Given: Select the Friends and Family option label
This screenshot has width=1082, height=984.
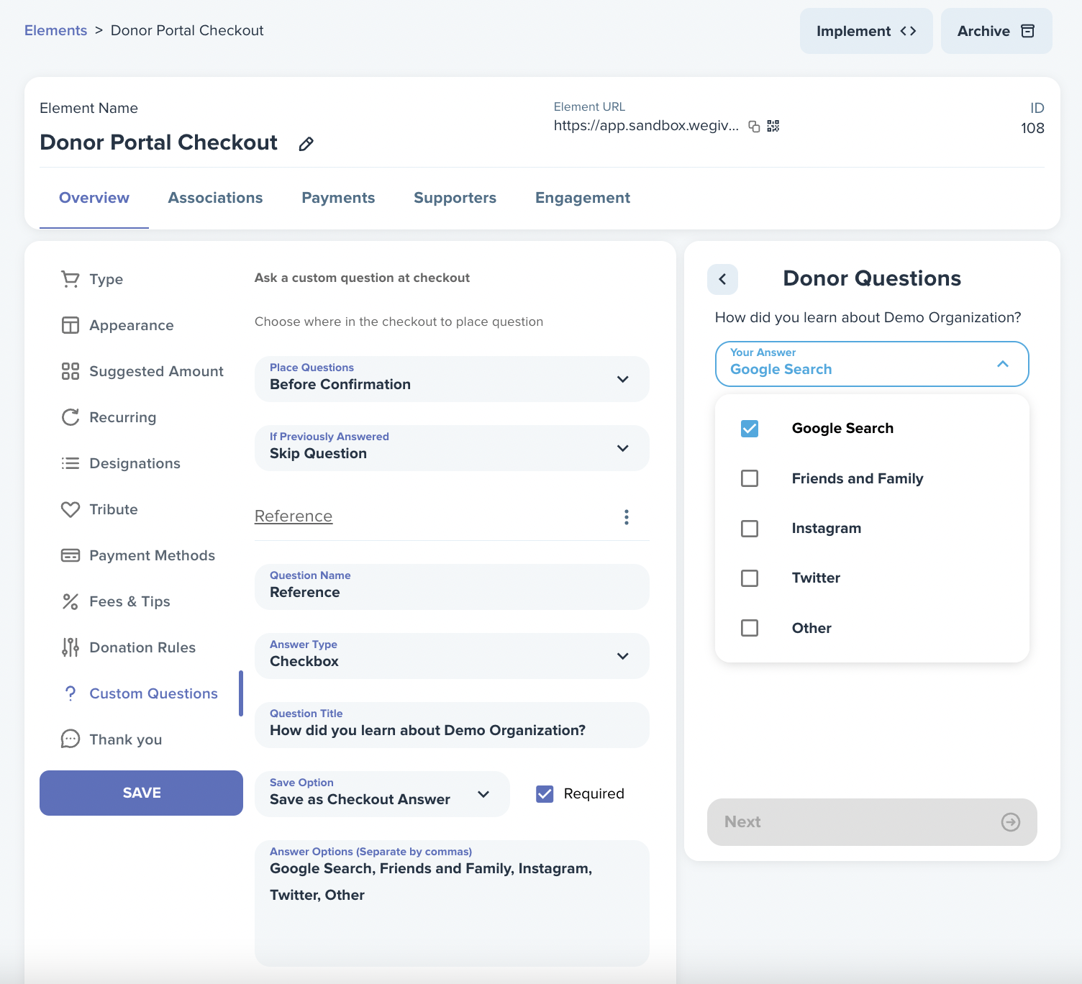Looking at the screenshot, I should 858,478.
